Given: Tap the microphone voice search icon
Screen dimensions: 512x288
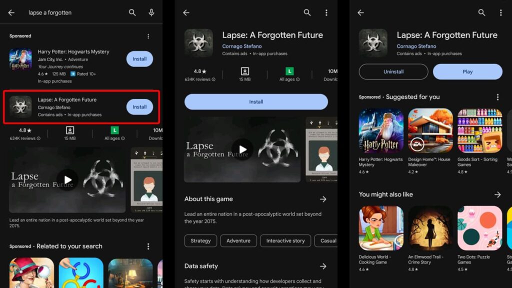Looking at the screenshot, I should [151, 12].
